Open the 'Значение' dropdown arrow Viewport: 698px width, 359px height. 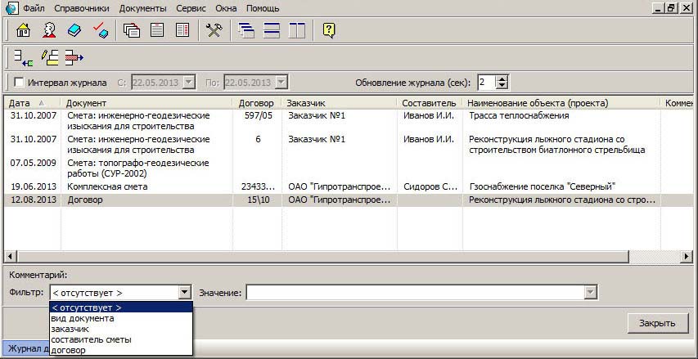[x=590, y=293]
